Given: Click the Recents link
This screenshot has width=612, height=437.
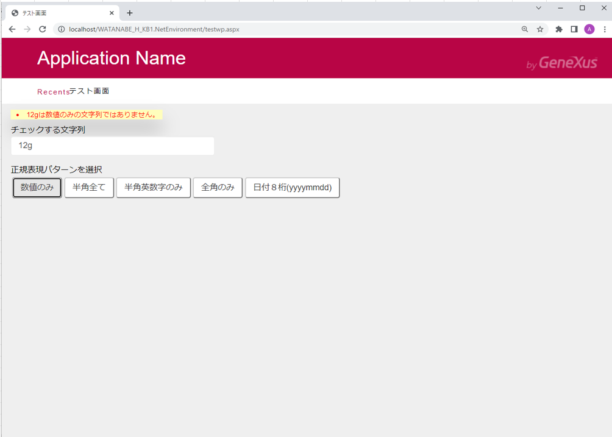Looking at the screenshot, I should pos(53,92).
